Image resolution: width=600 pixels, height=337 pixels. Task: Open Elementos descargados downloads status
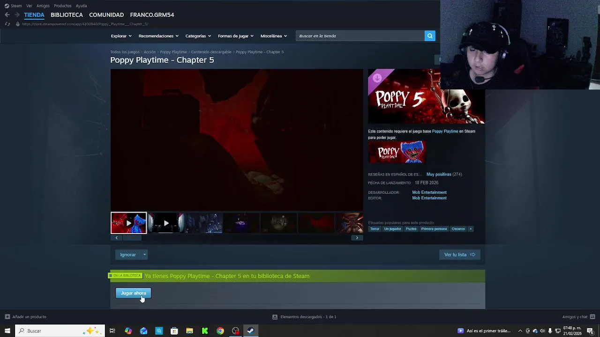pos(304,317)
